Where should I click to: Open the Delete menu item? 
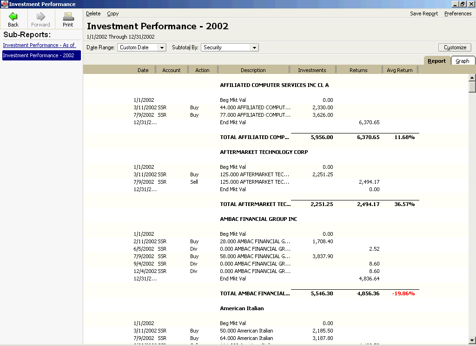[x=93, y=13]
